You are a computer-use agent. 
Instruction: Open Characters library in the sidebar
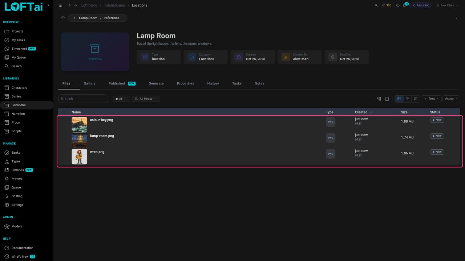point(27,88)
